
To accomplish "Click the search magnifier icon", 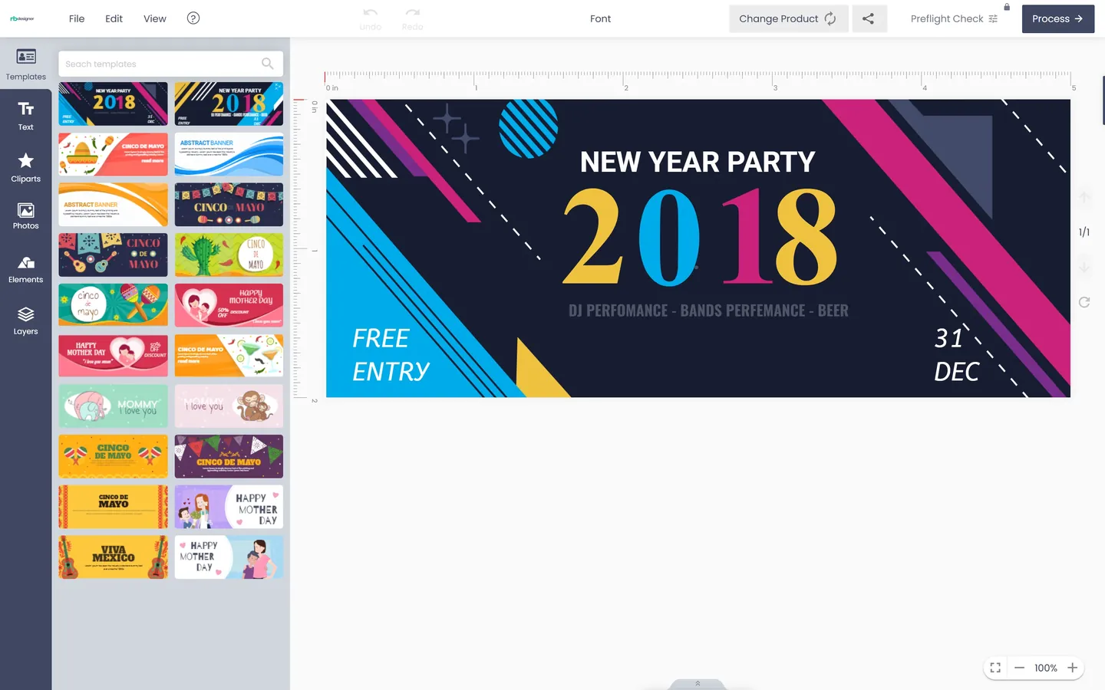I will click(x=267, y=64).
